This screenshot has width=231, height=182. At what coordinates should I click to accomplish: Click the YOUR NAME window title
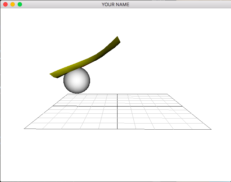(x=115, y=5)
